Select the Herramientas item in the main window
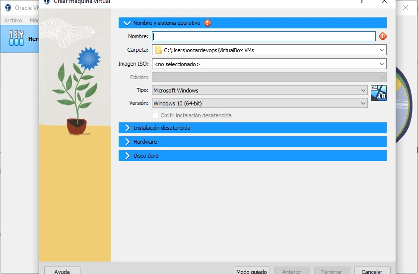Viewport: 418px width, 274px height. tap(20, 39)
